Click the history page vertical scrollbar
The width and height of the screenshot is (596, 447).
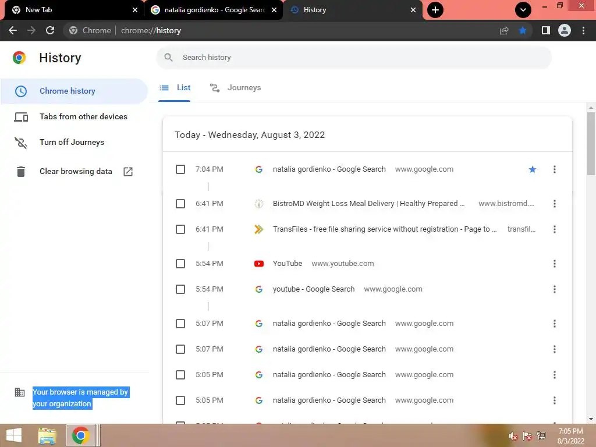click(x=591, y=144)
